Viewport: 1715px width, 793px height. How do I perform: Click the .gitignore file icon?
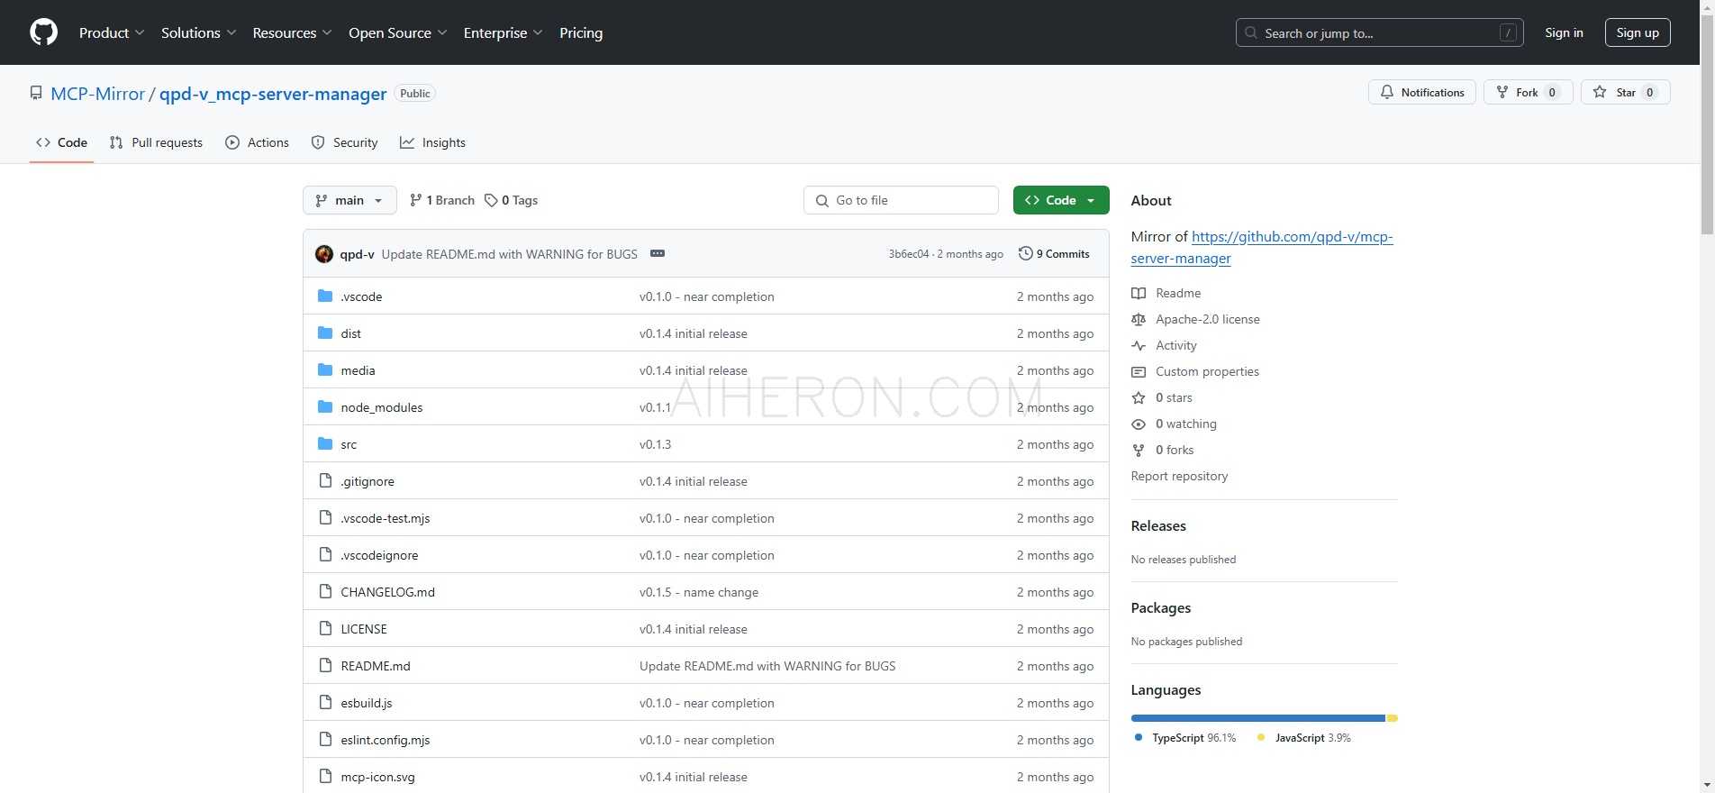click(x=325, y=481)
